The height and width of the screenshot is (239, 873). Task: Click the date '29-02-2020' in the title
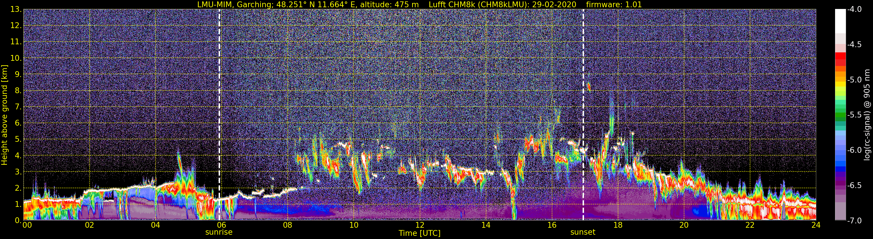point(554,4)
